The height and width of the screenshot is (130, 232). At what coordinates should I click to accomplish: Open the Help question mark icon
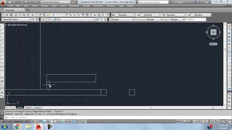pyautogui.click(x=108, y=15)
